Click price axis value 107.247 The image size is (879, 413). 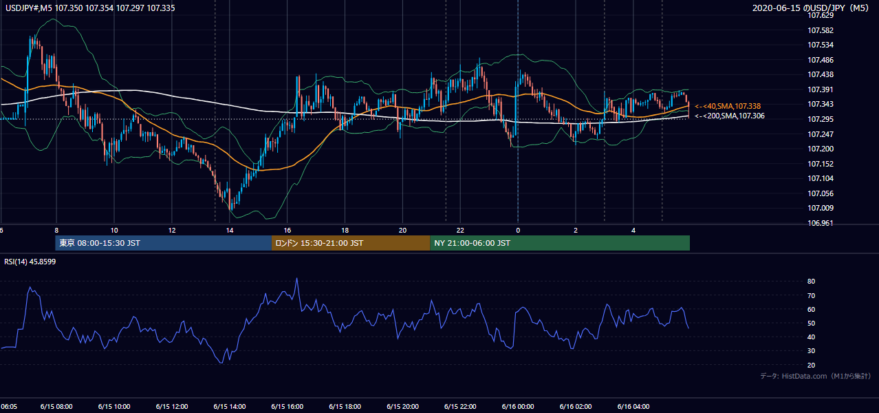821,134
